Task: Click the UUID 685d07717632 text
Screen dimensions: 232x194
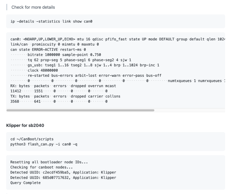Action: (x=56, y=178)
